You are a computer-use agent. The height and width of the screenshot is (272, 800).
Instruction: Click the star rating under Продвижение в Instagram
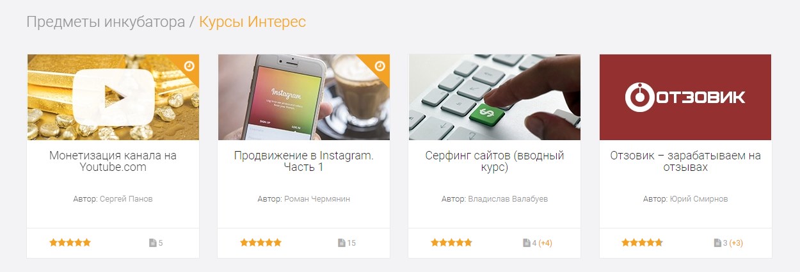[x=260, y=243]
